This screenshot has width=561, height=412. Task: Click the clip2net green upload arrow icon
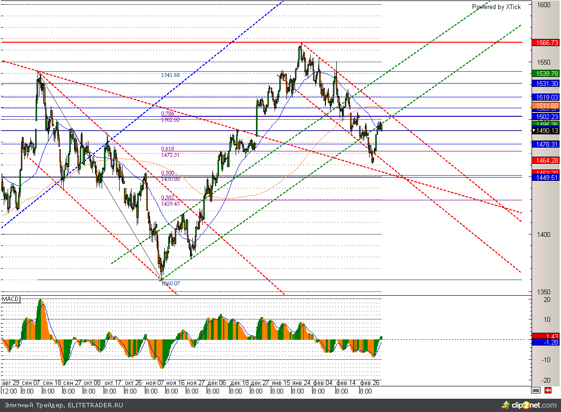point(505,405)
